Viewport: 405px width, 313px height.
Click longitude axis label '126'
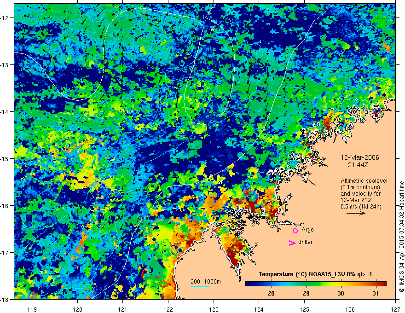click(350, 309)
